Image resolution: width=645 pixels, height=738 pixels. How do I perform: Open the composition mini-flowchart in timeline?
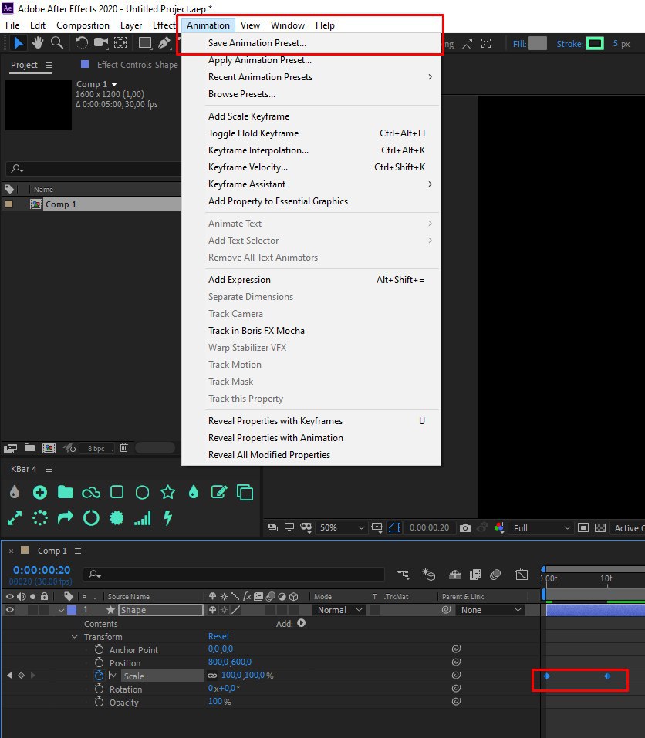pyautogui.click(x=403, y=575)
